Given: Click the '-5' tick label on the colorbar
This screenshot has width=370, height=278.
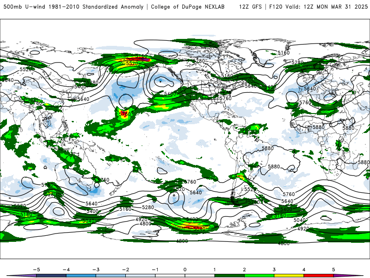Looking at the screenshot, I should tap(37, 270).
